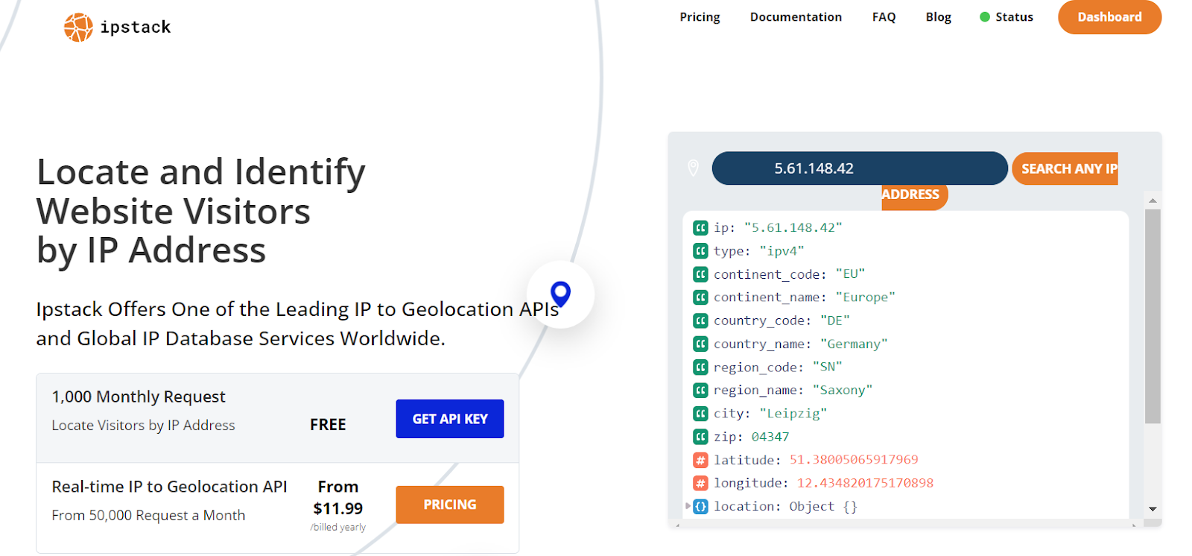Click the value "Saxony"
This screenshot has height=556, width=1192.
842,390
